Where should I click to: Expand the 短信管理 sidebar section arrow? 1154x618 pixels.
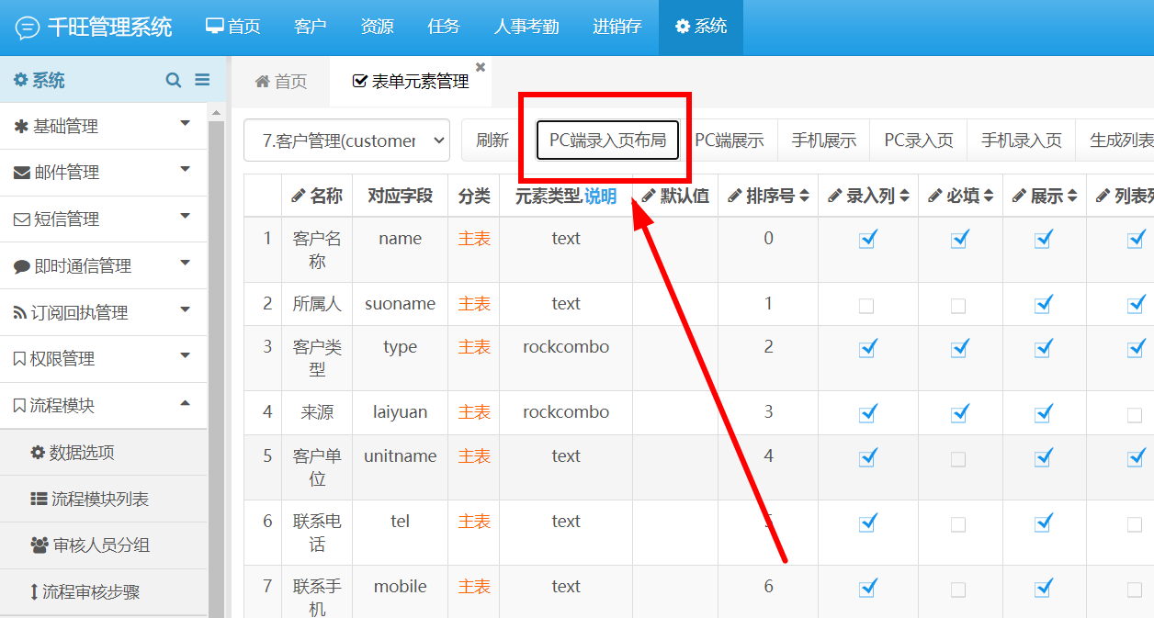185,216
